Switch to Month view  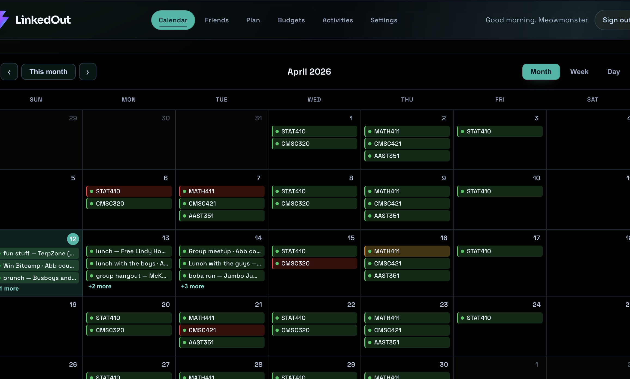[541, 72]
